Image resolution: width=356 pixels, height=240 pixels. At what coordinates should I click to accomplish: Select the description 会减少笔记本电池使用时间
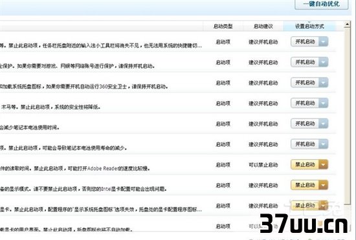coord(30,127)
